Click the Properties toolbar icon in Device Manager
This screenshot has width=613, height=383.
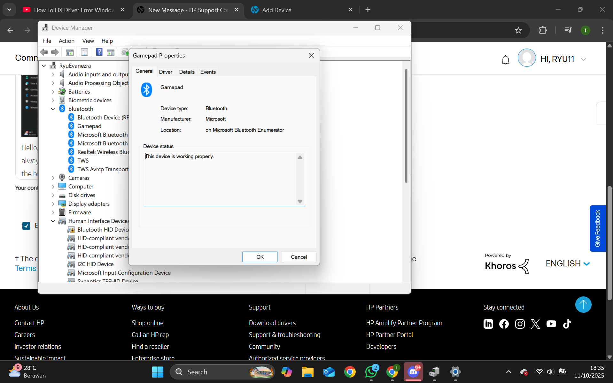click(x=84, y=52)
